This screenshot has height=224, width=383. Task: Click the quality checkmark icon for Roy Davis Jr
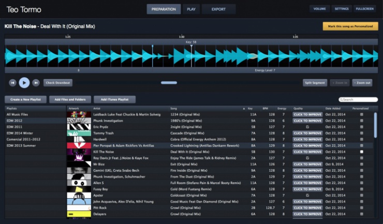[308, 158]
